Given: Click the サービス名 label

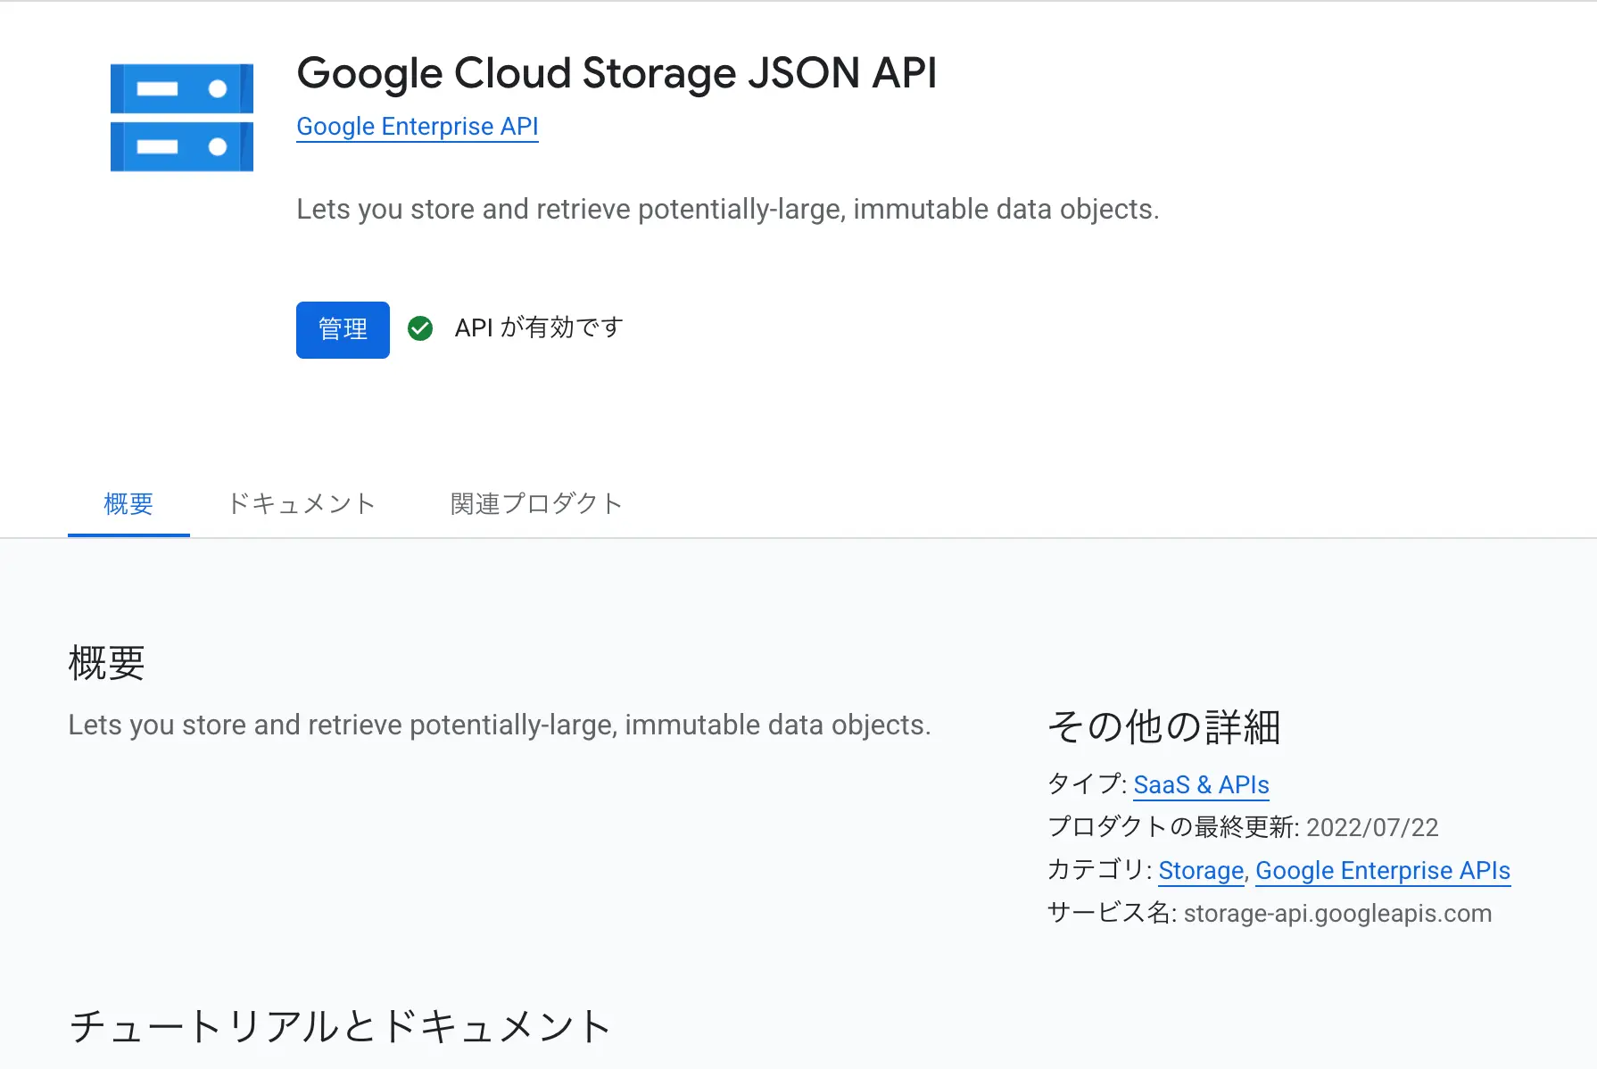Looking at the screenshot, I should 1110,913.
